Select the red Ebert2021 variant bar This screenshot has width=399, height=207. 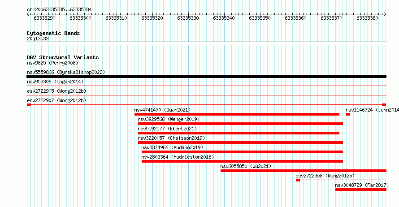coord(239,133)
